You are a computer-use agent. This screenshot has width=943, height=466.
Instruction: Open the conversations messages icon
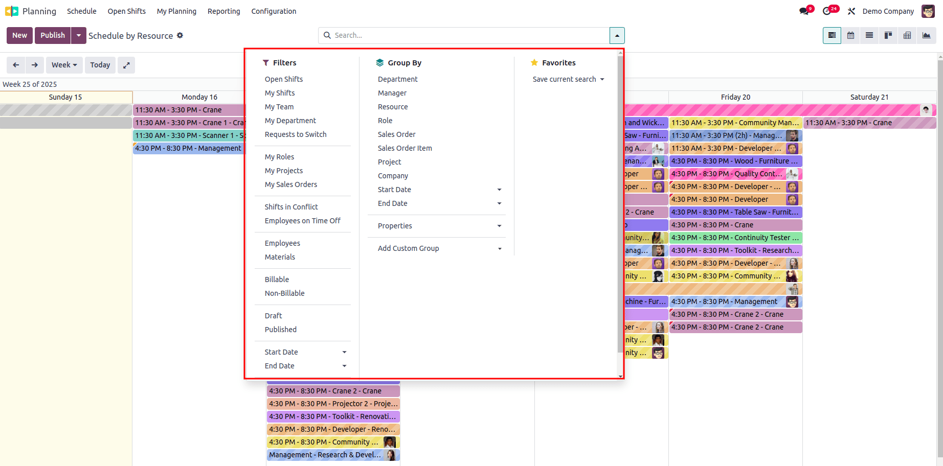805,11
